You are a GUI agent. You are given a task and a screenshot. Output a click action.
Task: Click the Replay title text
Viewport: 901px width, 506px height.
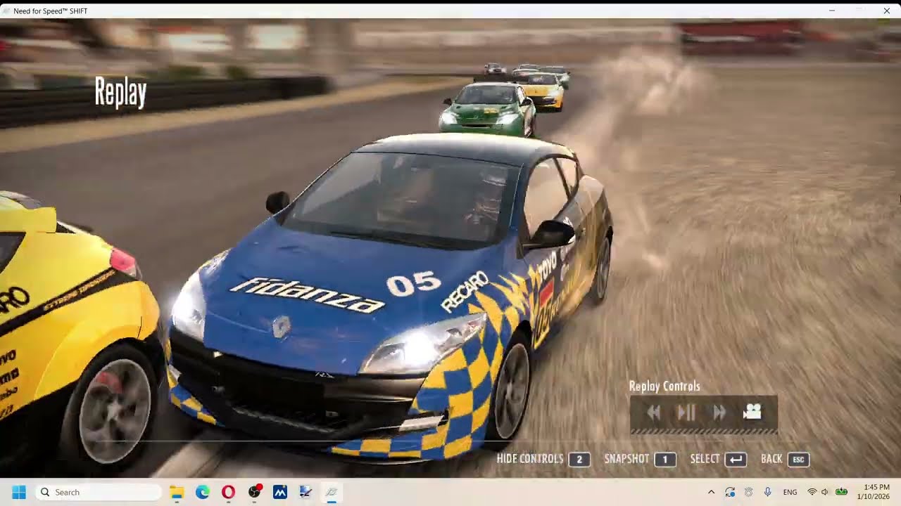coord(120,93)
